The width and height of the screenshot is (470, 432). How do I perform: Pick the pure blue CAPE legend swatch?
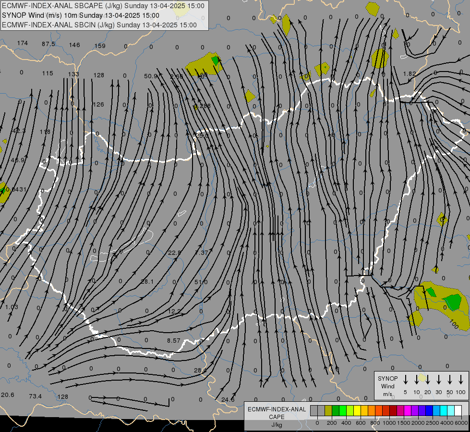tap(429, 411)
